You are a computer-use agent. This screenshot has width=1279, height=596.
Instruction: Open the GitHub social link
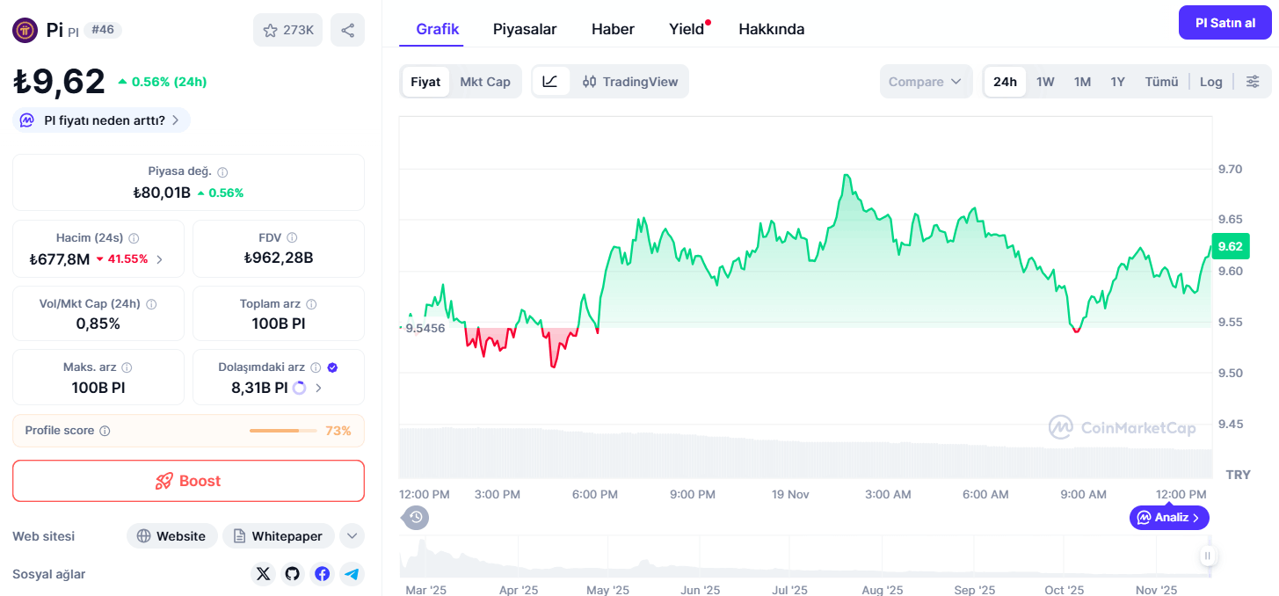293,574
